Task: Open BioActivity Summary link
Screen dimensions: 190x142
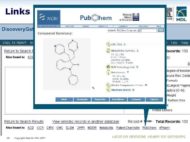Action: click(x=130, y=51)
